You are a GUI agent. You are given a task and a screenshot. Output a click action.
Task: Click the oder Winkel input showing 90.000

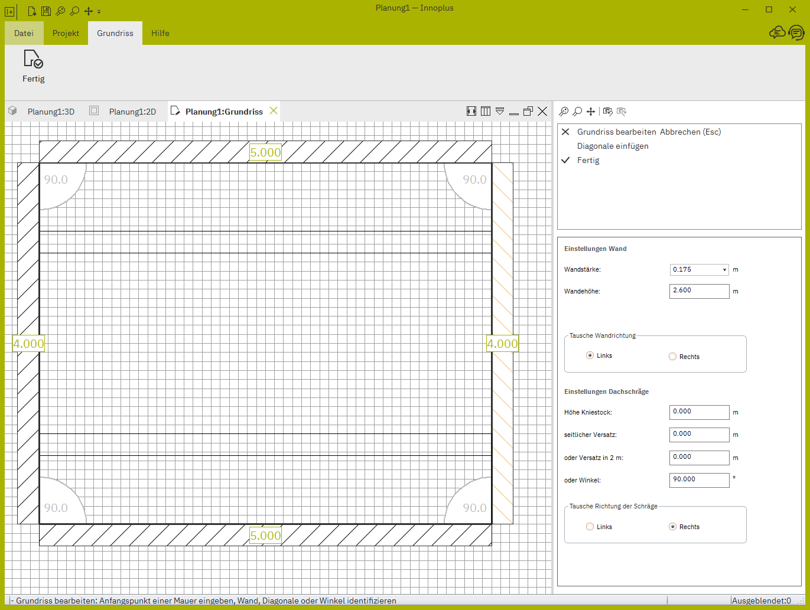click(x=700, y=480)
